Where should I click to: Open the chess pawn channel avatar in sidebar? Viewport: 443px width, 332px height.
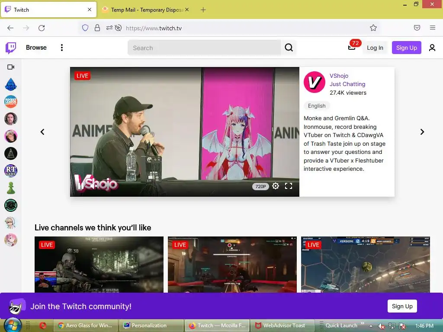click(x=11, y=188)
